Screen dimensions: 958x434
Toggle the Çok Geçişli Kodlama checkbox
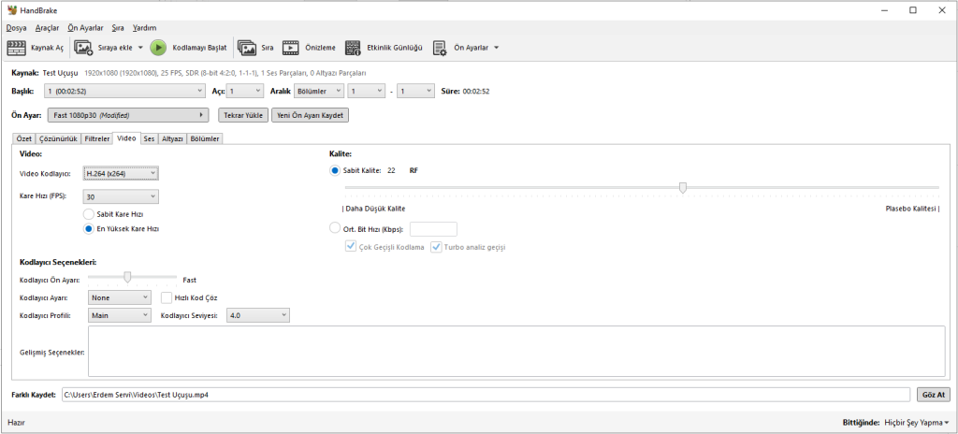click(x=352, y=247)
